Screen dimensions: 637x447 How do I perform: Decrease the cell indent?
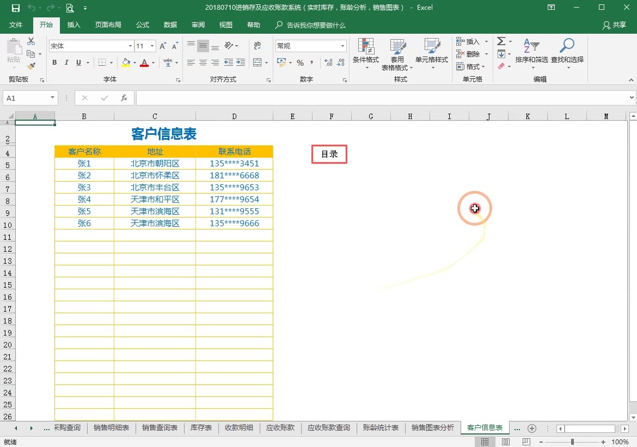229,63
